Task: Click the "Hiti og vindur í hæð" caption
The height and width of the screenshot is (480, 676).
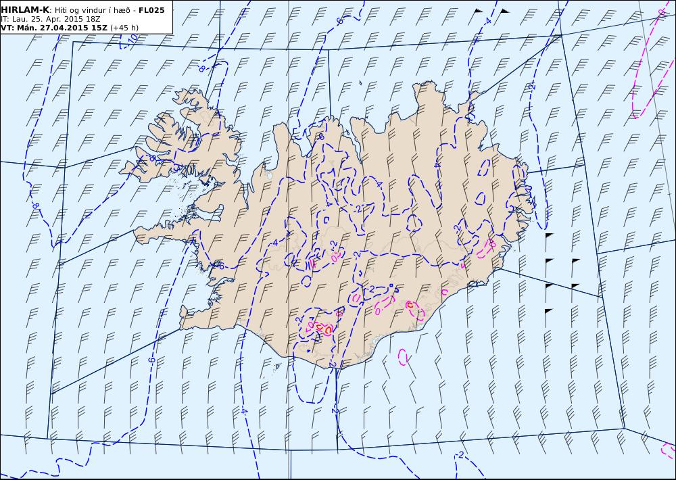Action: click(91, 10)
